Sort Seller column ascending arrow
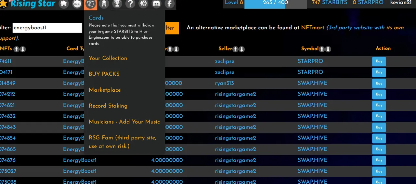The width and height of the screenshot is (416, 184). click(235, 49)
